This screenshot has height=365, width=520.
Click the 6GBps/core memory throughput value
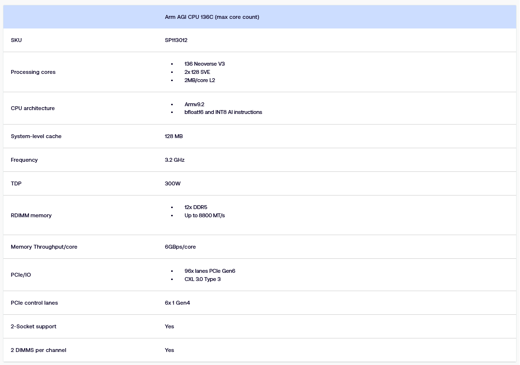click(x=180, y=247)
